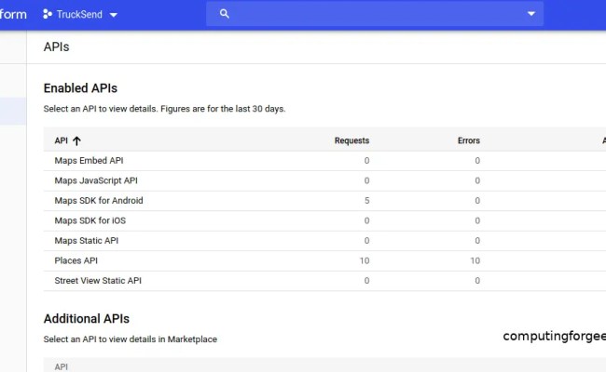
Task: Click the Errors column header
Action: click(x=468, y=140)
